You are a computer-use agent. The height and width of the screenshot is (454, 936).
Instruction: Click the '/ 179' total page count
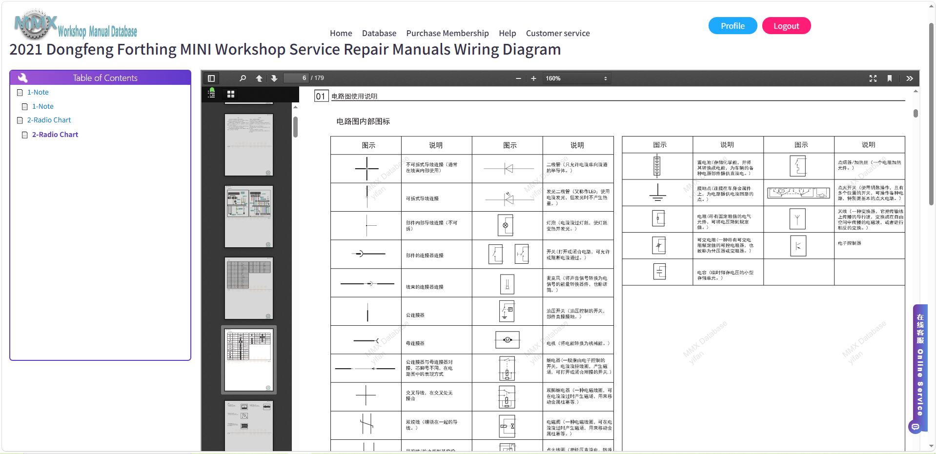click(317, 78)
